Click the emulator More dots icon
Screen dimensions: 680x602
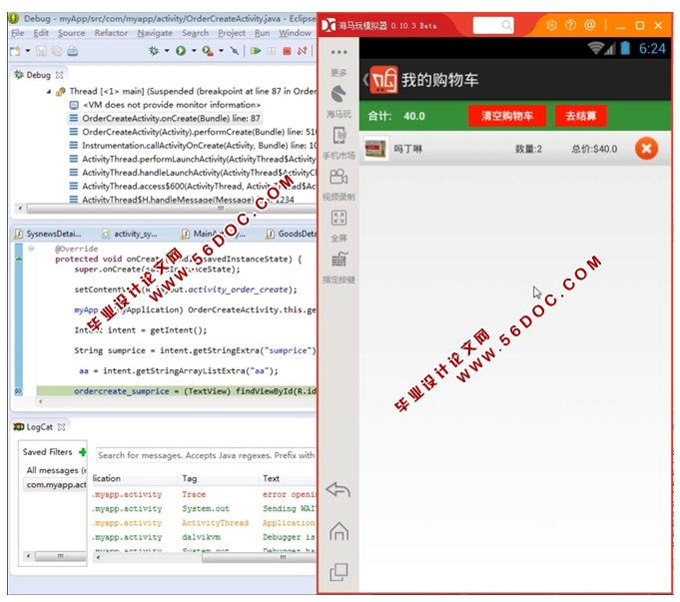339,52
